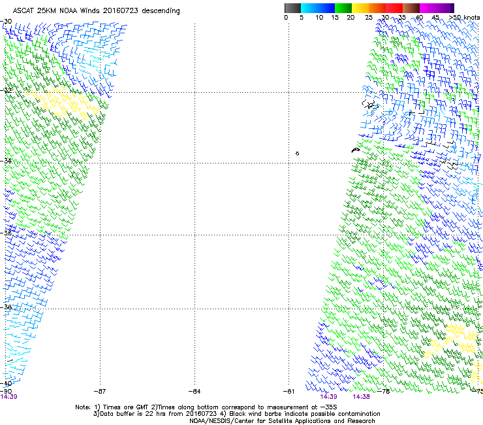The image size is (483, 425).
Task: Click the title 'ASCAT 25KM NOAA Winds 20160723 descending'
Action: [x=96, y=11]
